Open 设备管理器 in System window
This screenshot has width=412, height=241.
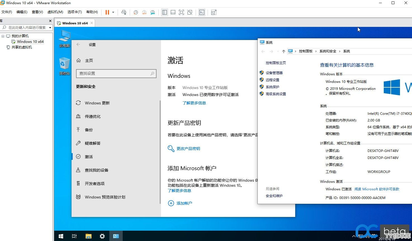(274, 73)
